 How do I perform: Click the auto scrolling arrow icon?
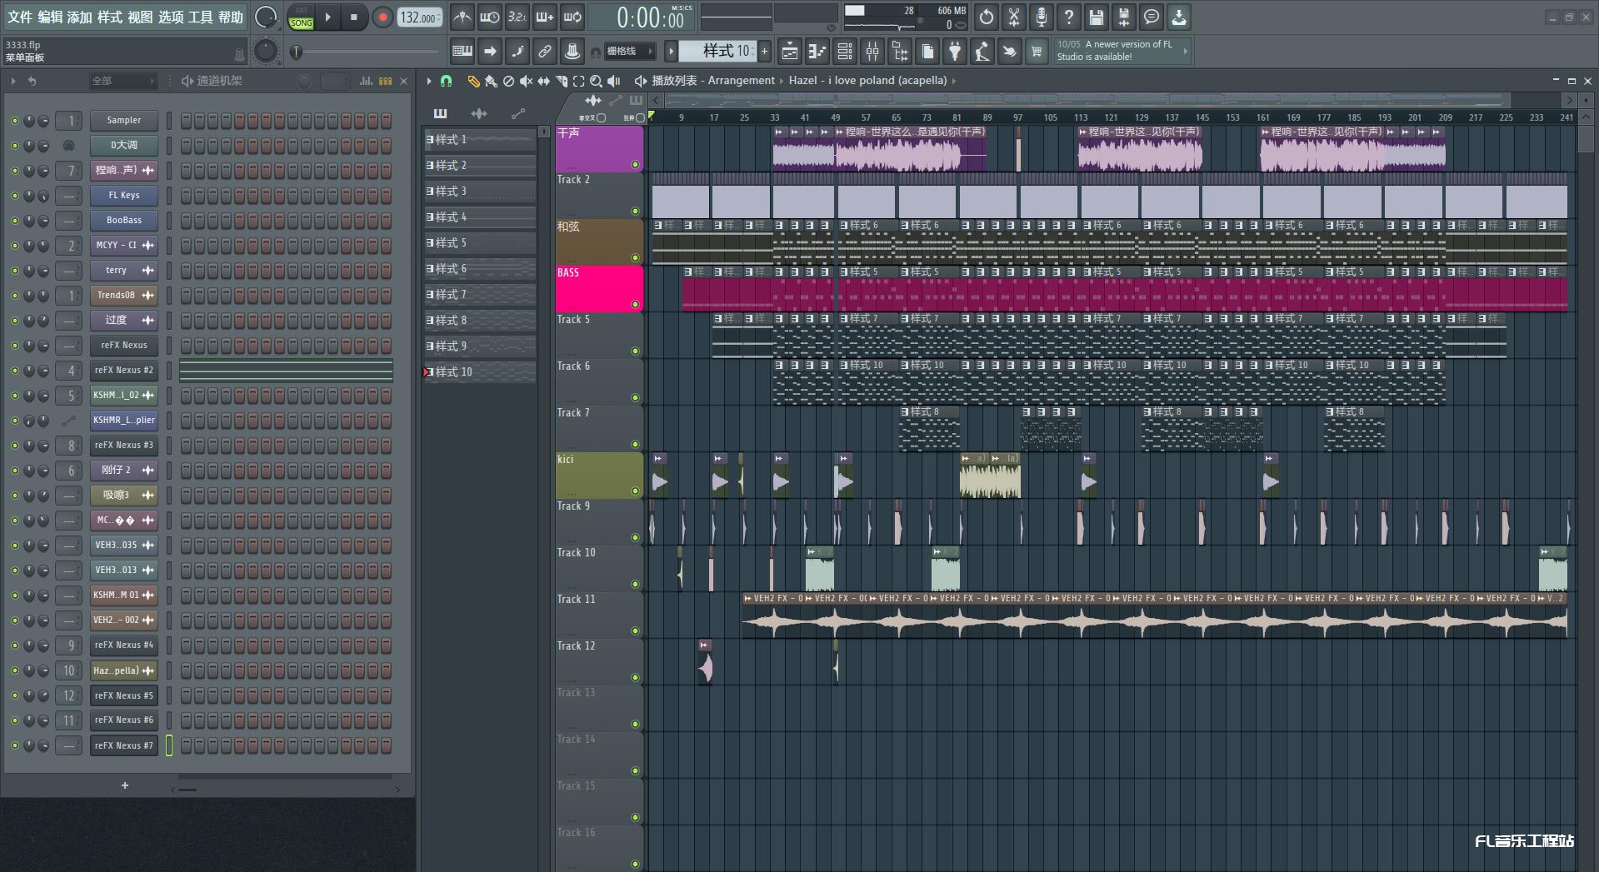[490, 52]
